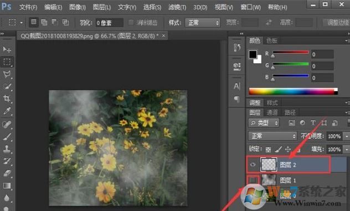Select the Blur tool
The image size is (350, 211).
tap(7, 198)
